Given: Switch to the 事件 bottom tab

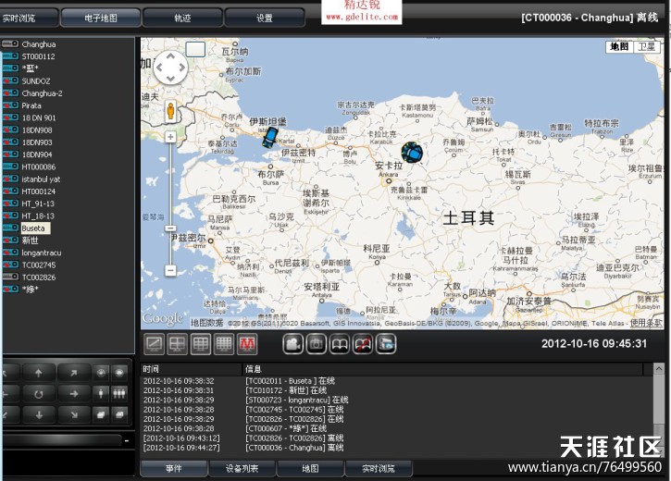Looking at the screenshot, I should [x=174, y=469].
